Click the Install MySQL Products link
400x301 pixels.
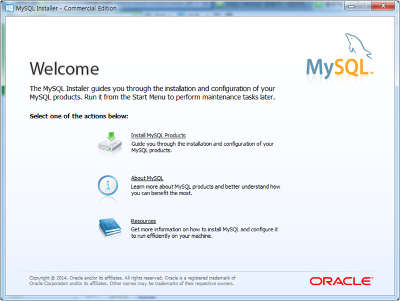coord(158,136)
